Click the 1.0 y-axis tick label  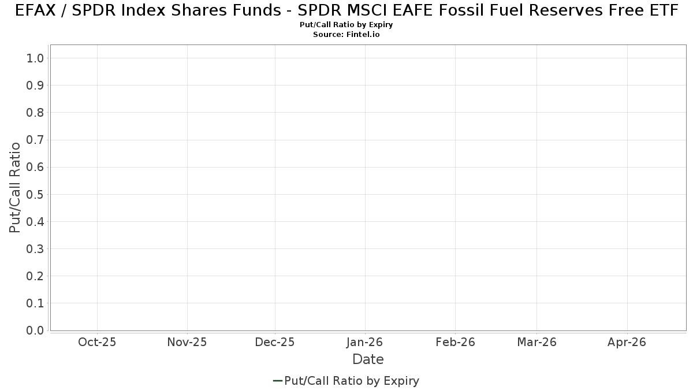coord(35,58)
